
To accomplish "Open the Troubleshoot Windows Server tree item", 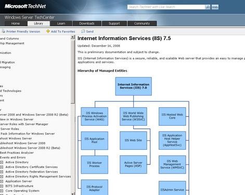I will (16, 138).
